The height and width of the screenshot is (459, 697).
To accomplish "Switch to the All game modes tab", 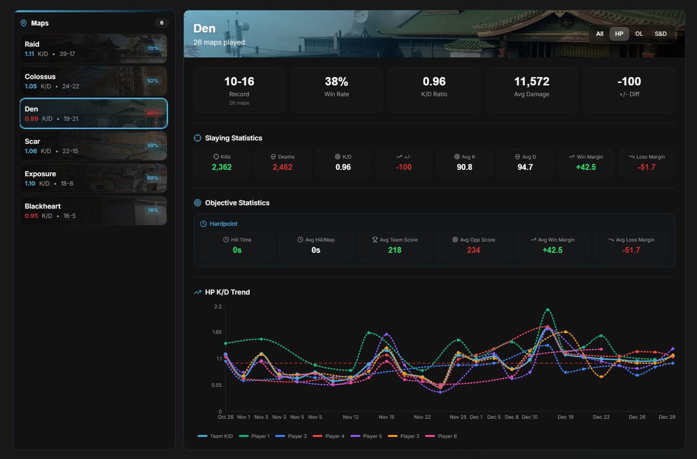I will pos(599,34).
